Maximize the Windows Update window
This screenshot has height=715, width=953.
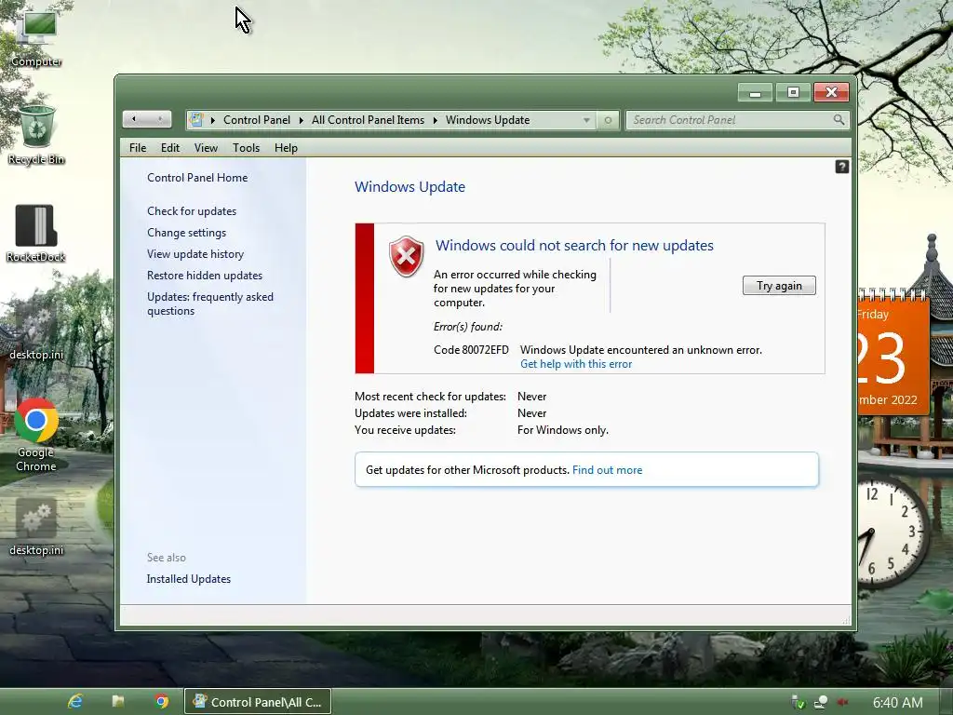(x=793, y=92)
